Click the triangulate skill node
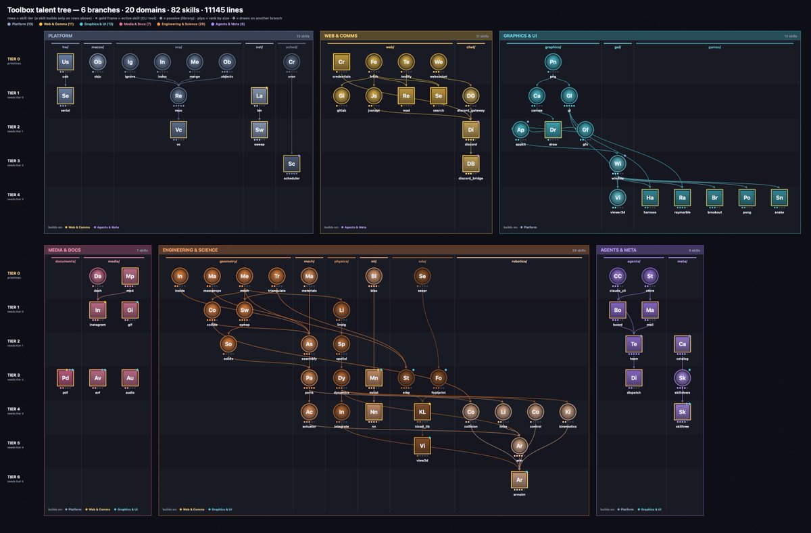 coord(276,276)
